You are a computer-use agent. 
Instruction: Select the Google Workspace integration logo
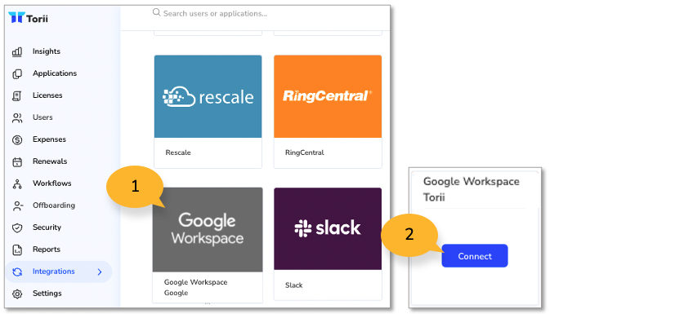pos(208,229)
